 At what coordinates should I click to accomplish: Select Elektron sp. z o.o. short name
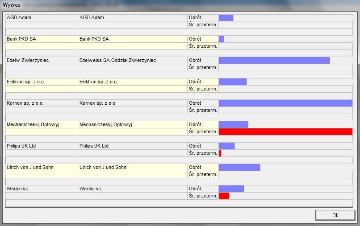click(x=42, y=82)
